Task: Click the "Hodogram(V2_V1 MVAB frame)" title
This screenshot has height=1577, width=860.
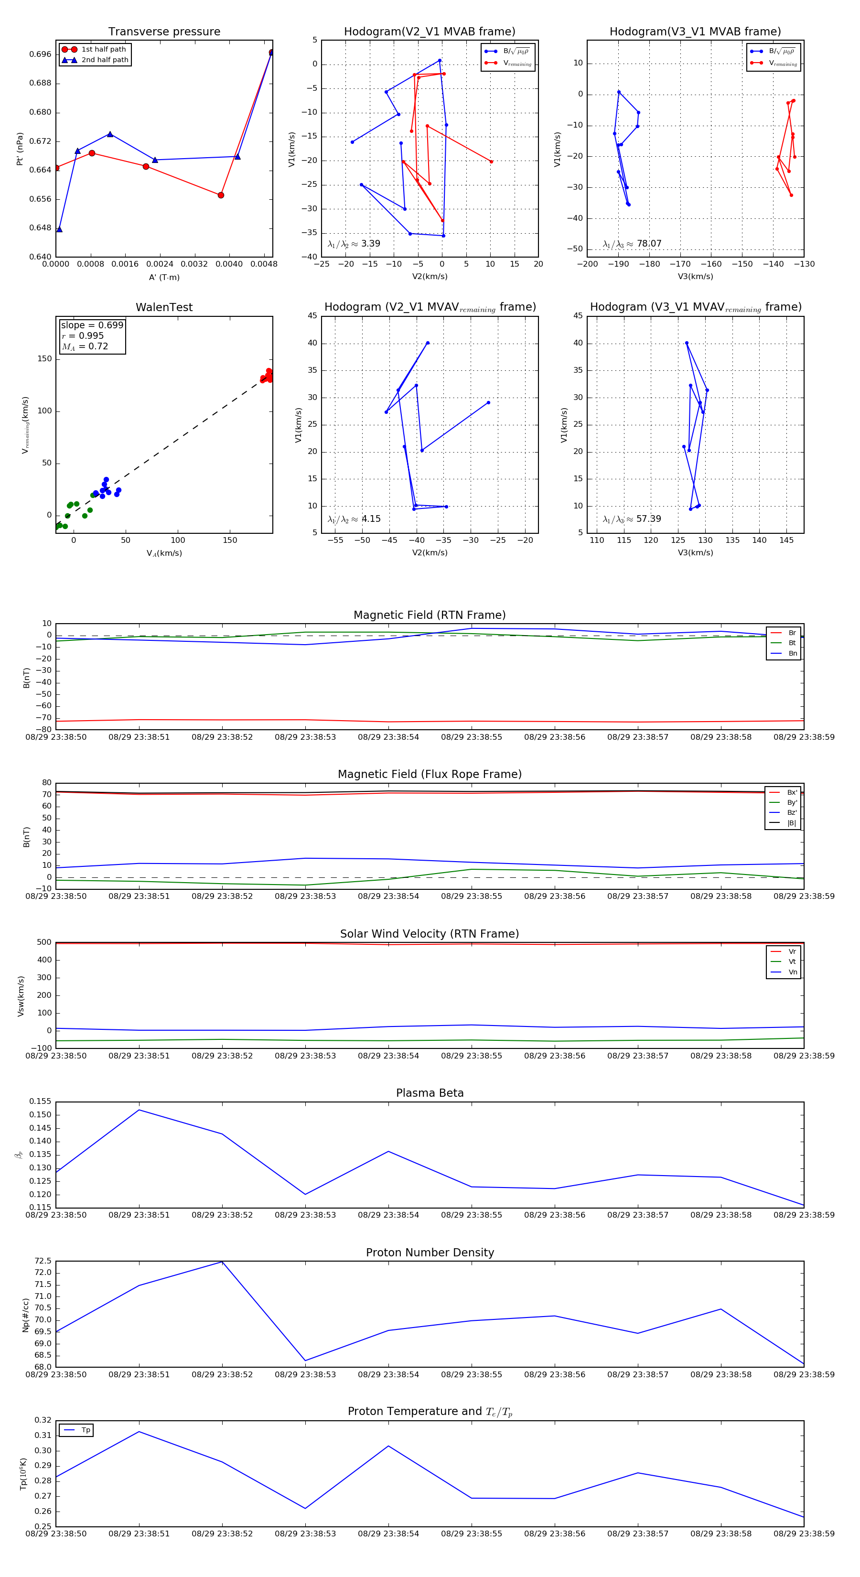Action: (430, 32)
